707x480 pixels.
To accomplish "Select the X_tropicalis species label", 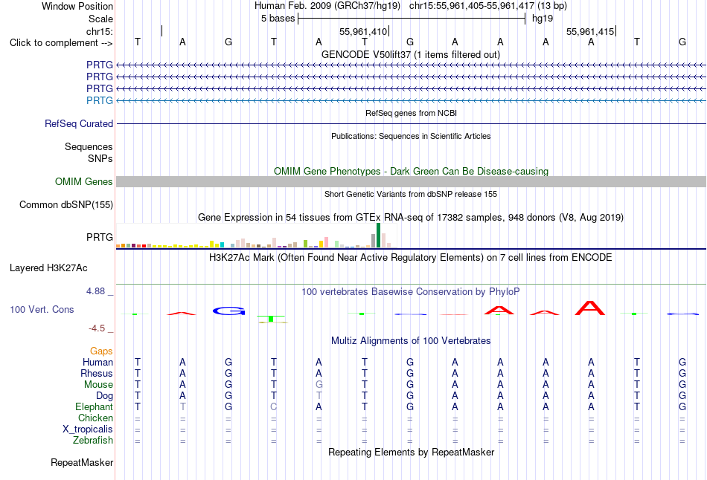I will (x=88, y=429).
